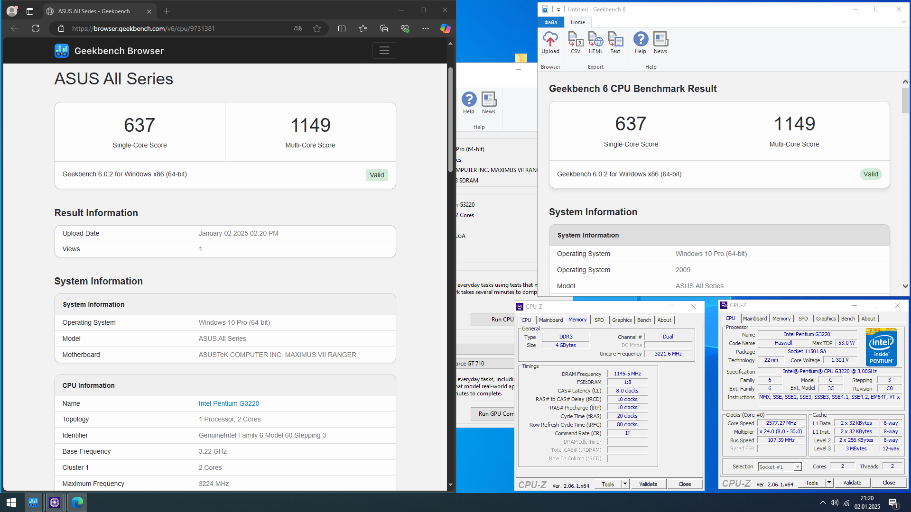This screenshot has height=512, width=911.
Task: Collapse the Geekbench ribbon
Action: click(x=904, y=22)
